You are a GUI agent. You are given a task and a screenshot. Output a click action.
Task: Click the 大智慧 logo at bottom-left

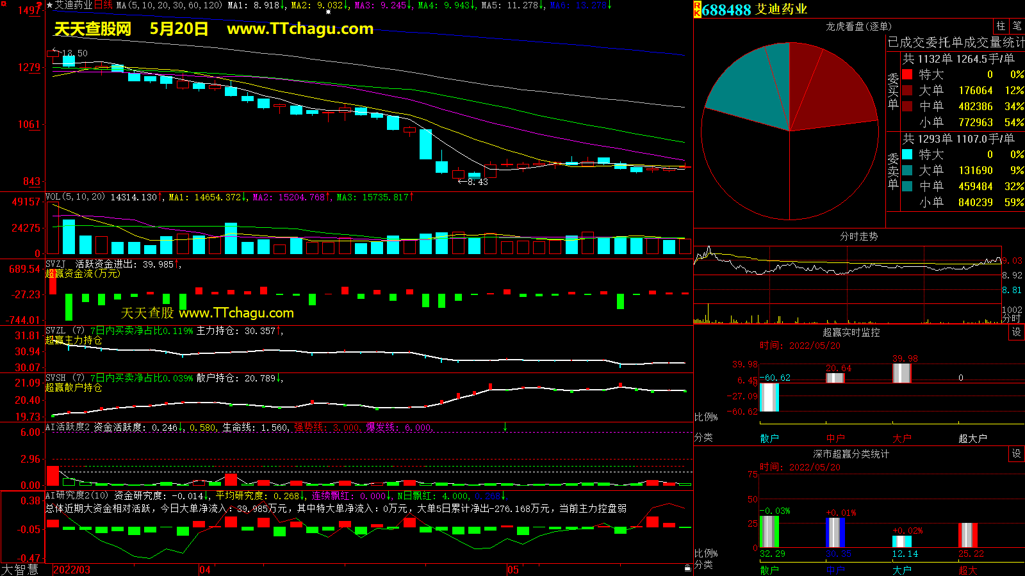(x=20, y=570)
